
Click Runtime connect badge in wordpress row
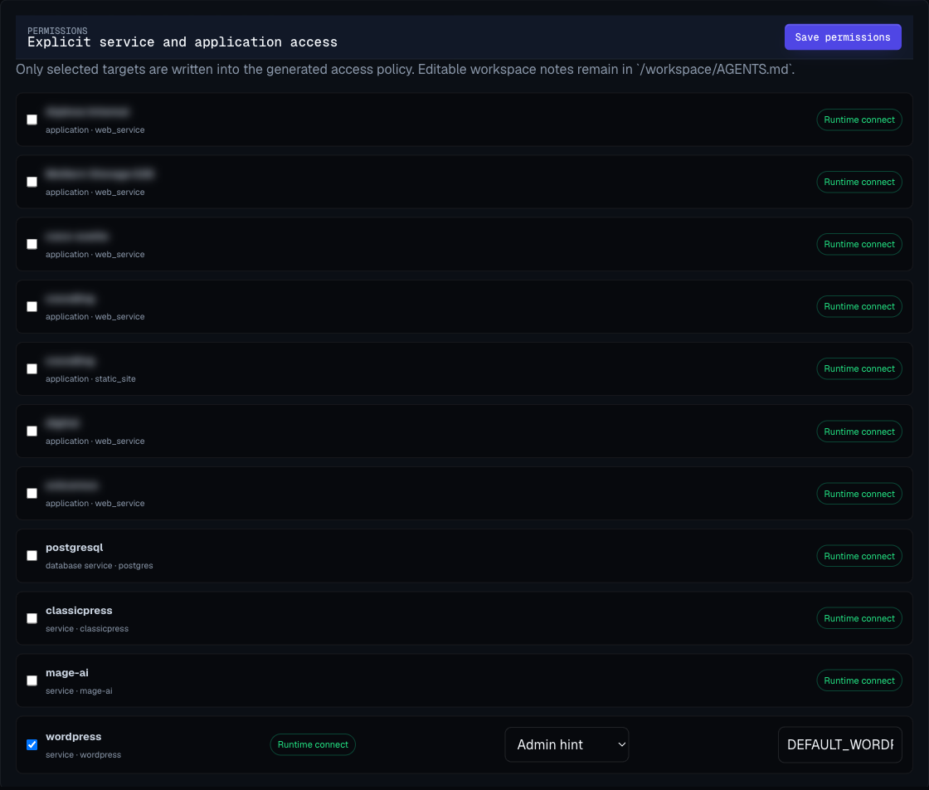pos(313,744)
